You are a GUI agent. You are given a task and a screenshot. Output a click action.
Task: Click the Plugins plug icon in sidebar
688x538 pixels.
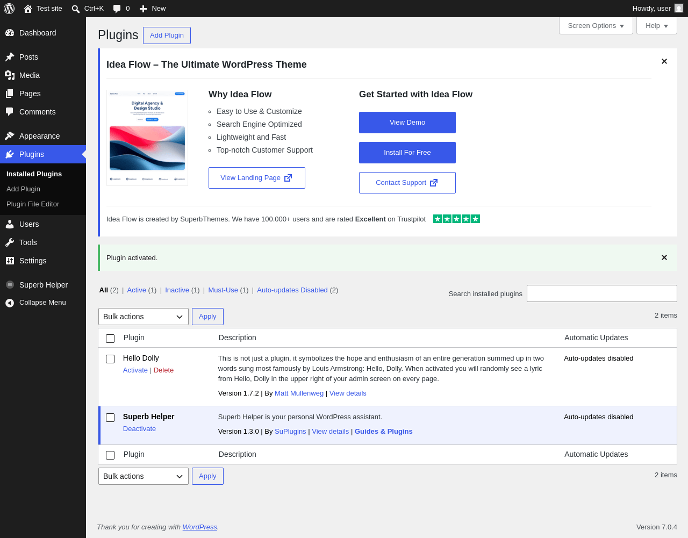10,154
